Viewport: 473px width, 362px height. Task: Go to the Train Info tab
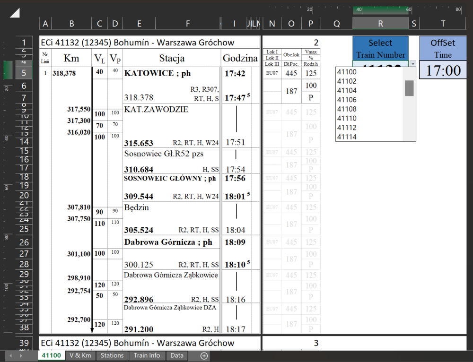(x=147, y=355)
